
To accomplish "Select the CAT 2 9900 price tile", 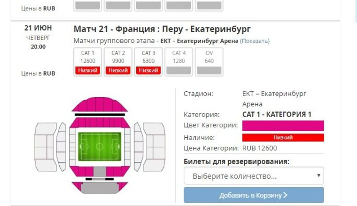I will (118, 62).
